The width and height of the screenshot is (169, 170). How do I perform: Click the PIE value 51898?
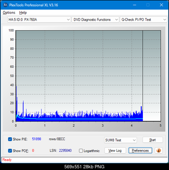point(37,139)
